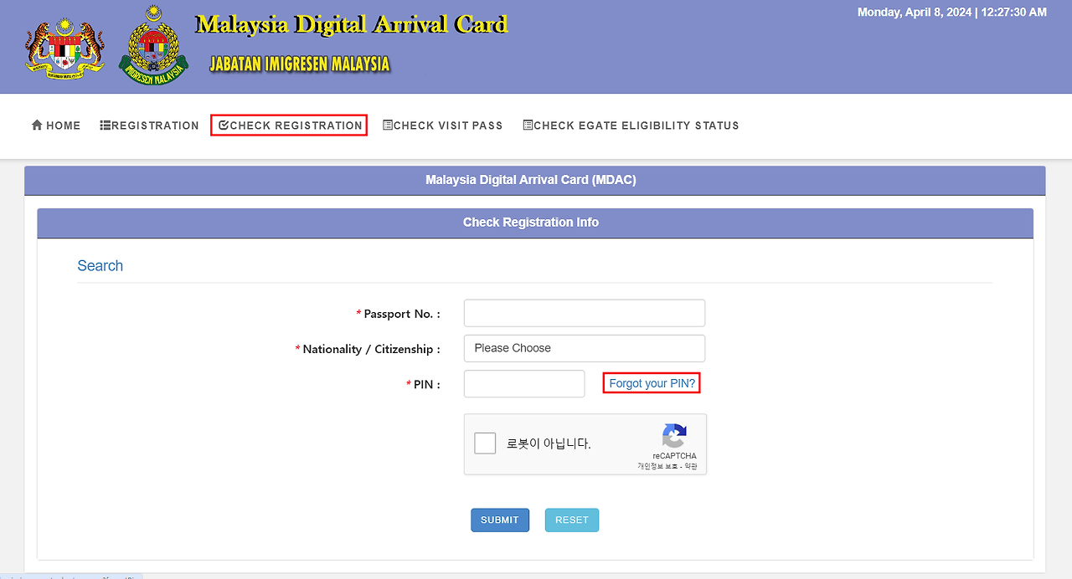Open the HOME menu item
Image resolution: width=1072 pixels, height=579 pixels.
coord(56,126)
